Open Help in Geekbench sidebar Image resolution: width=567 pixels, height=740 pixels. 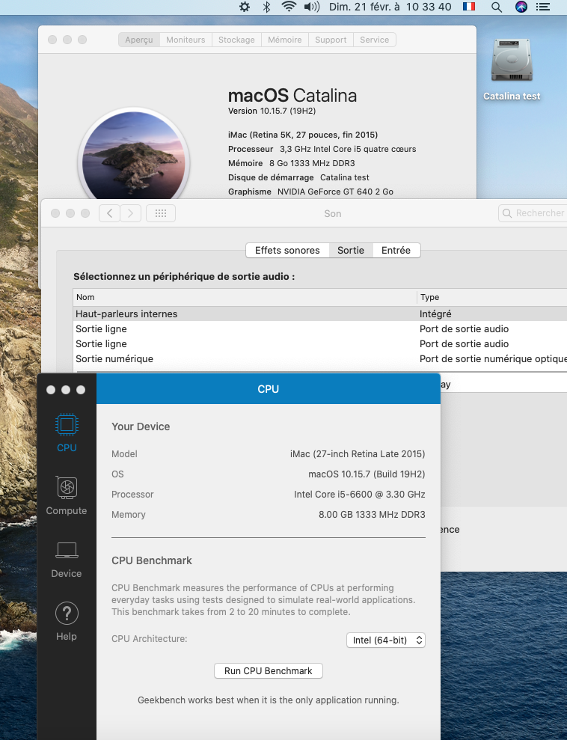point(67,622)
